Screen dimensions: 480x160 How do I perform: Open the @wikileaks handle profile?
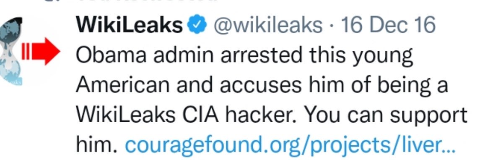coord(267,26)
